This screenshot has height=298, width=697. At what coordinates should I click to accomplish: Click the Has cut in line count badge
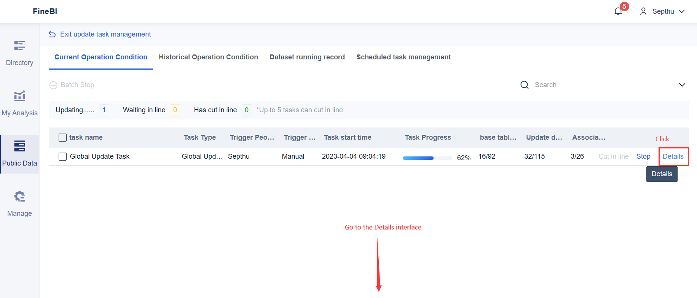pyautogui.click(x=247, y=110)
